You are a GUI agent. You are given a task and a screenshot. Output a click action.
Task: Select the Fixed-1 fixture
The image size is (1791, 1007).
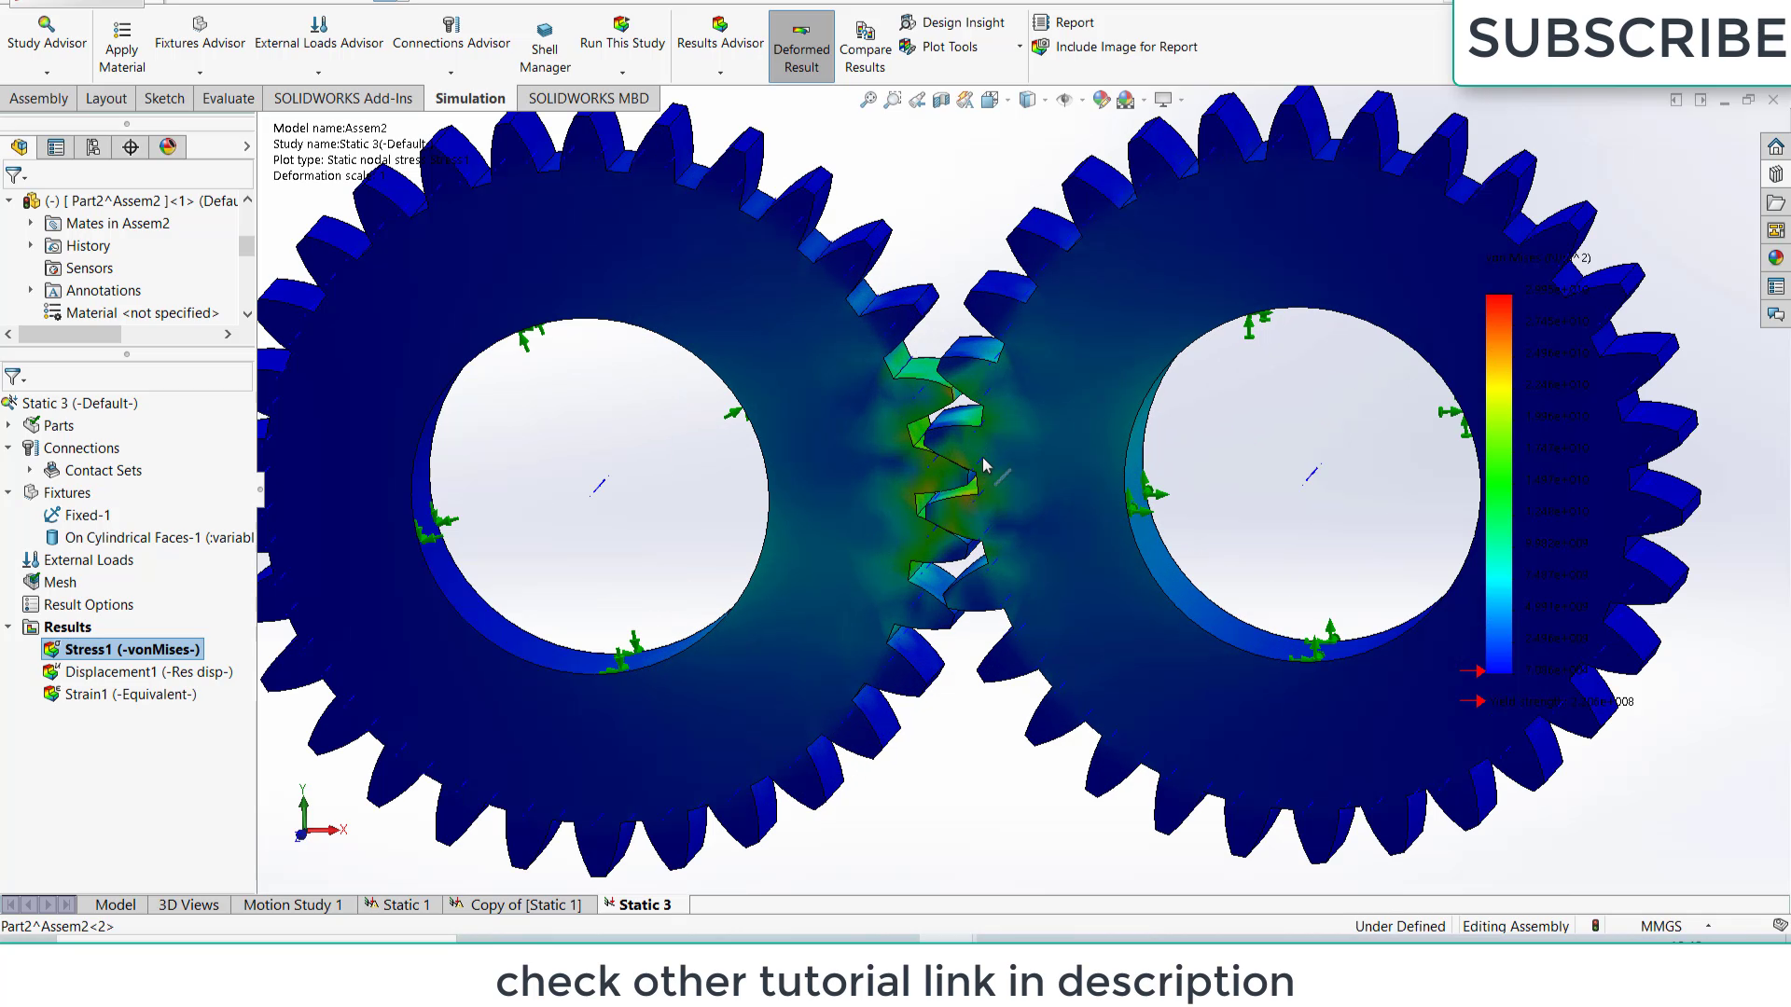point(88,515)
